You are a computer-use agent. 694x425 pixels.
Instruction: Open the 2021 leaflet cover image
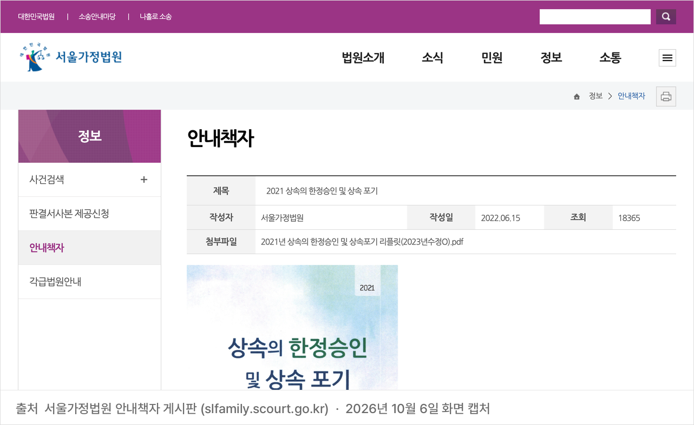[x=292, y=327]
